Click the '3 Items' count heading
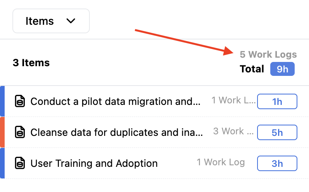This screenshot has width=309, height=192. click(31, 63)
